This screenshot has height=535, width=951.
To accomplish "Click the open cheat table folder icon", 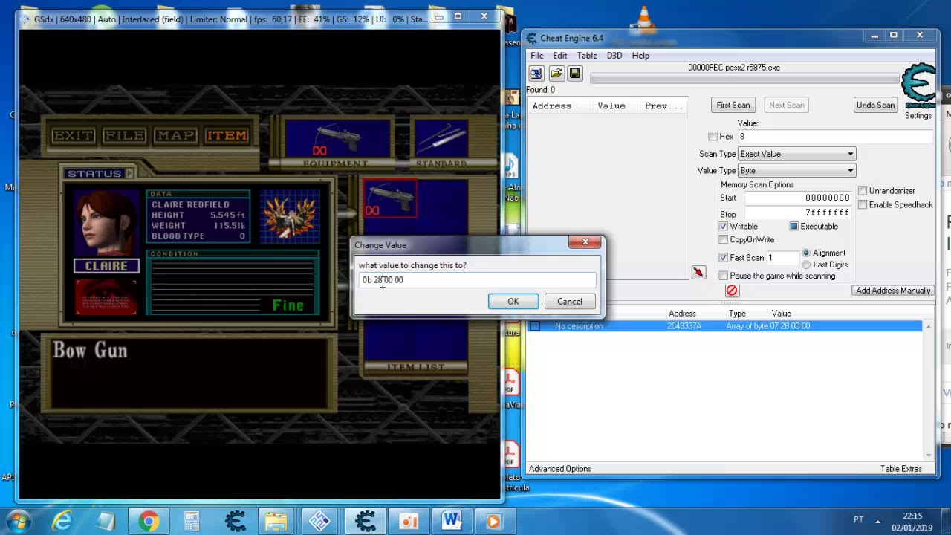I will 556,73.
